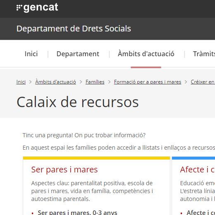Open the Créixer en breadcrumb link

[203, 82]
